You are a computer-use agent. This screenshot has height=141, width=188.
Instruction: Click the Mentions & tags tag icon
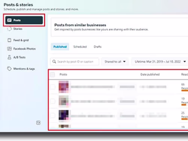click(9, 69)
